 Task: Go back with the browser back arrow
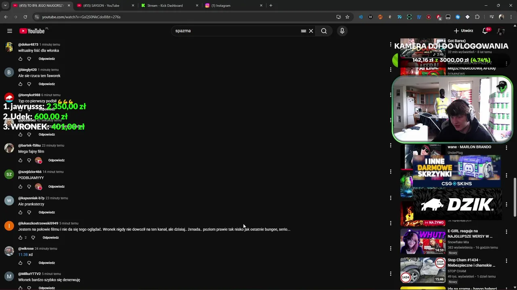coord(6,17)
